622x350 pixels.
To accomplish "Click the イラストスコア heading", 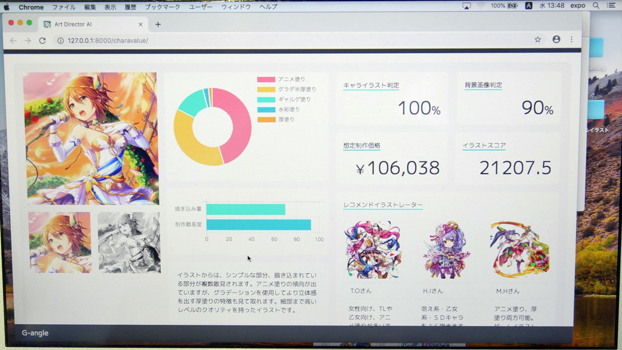I will [484, 145].
